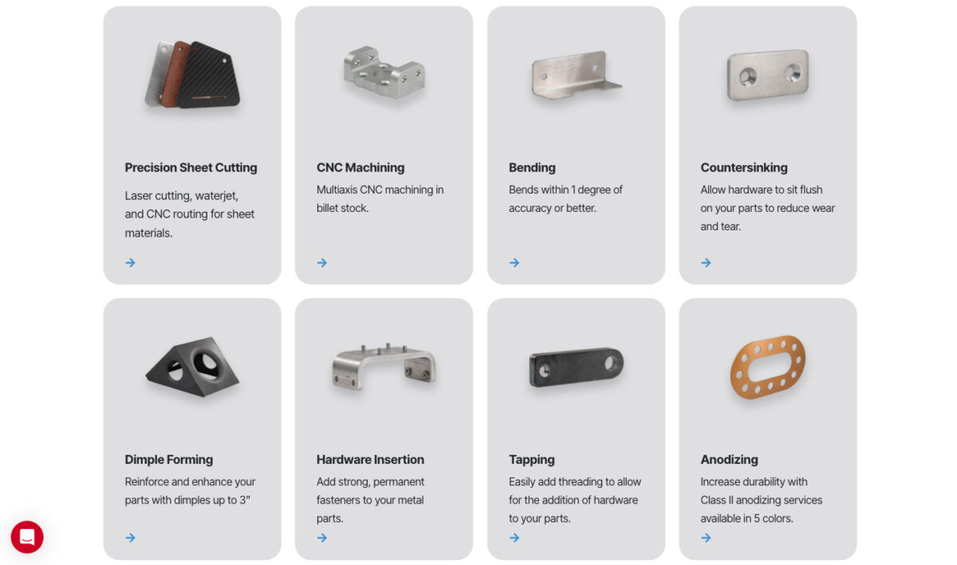The height and width of the screenshot is (565, 957).
Task: Click the orange anodized oval ring image
Action: [x=768, y=367]
